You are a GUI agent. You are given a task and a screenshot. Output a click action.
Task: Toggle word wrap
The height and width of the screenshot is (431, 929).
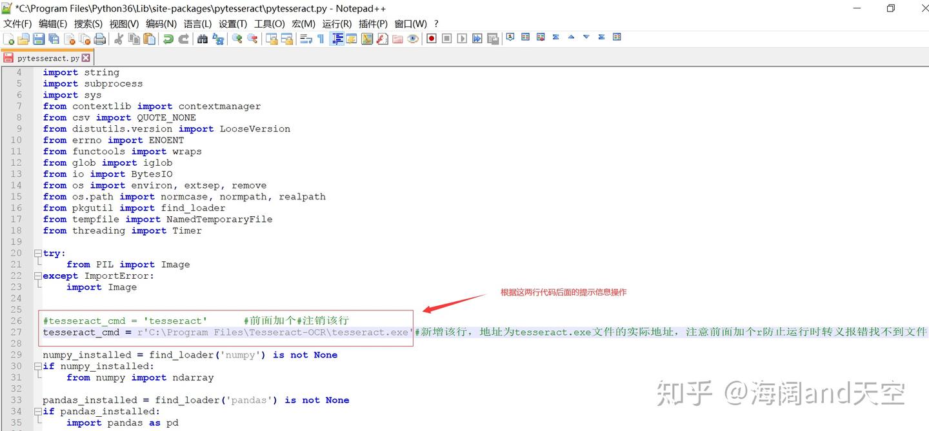[306, 38]
